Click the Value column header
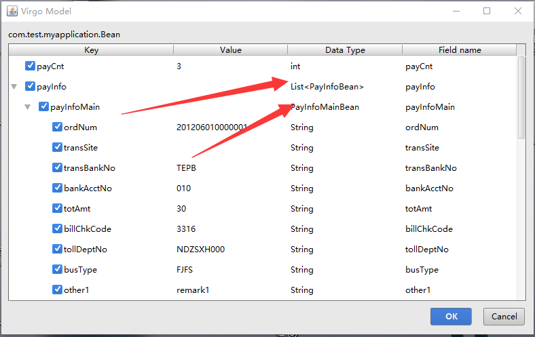The image size is (535, 337). coord(230,50)
